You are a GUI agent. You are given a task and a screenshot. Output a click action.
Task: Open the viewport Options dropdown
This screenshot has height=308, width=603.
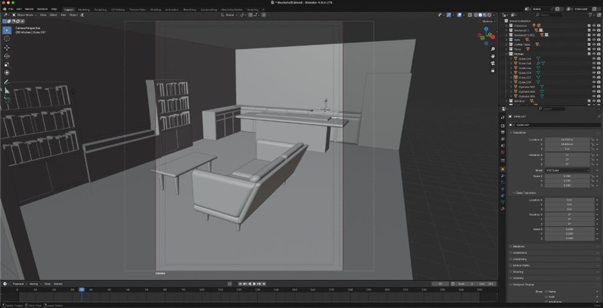click(x=487, y=22)
